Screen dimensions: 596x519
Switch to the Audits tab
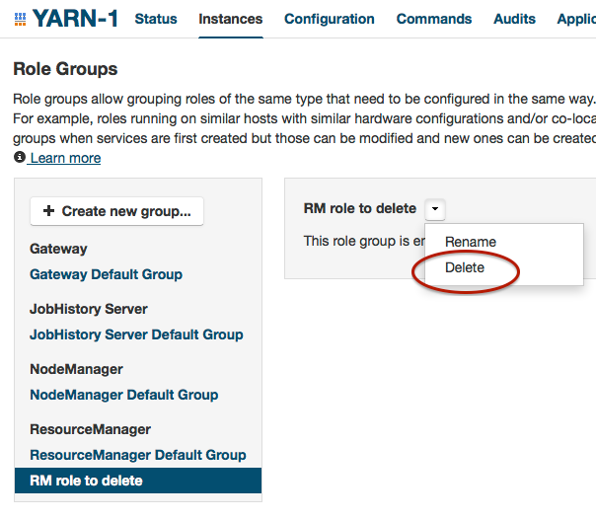(x=515, y=19)
